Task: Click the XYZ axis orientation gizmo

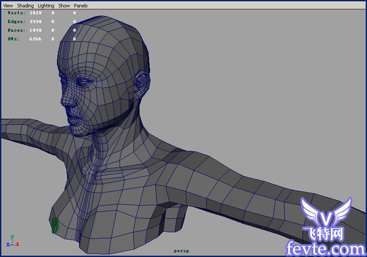Action: pyautogui.click(x=13, y=241)
